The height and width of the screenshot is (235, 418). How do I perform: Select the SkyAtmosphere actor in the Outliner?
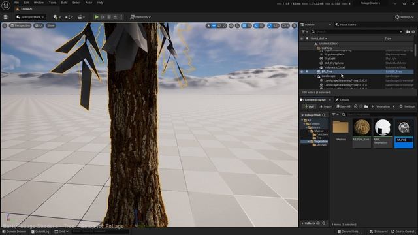tap(334, 54)
